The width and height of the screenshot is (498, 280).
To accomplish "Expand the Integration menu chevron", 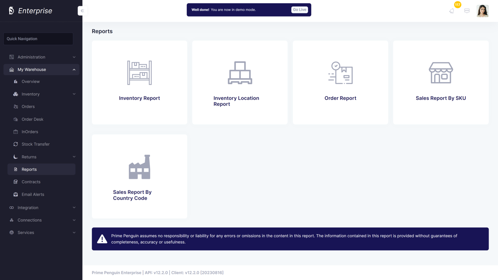I will coord(74,208).
